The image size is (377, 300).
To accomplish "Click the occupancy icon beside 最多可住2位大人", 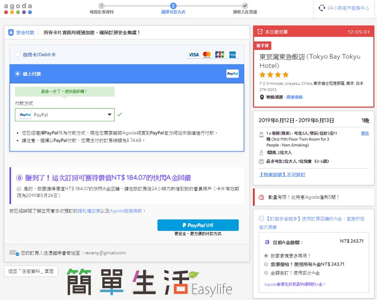I will (x=261, y=162).
